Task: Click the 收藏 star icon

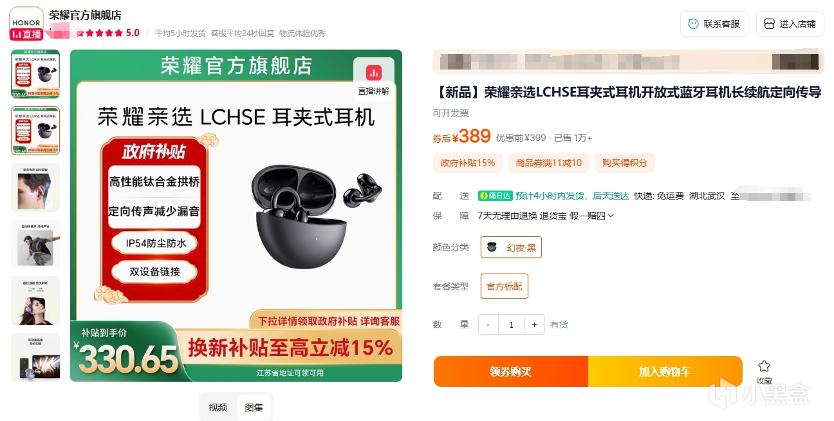Action: tap(764, 366)
